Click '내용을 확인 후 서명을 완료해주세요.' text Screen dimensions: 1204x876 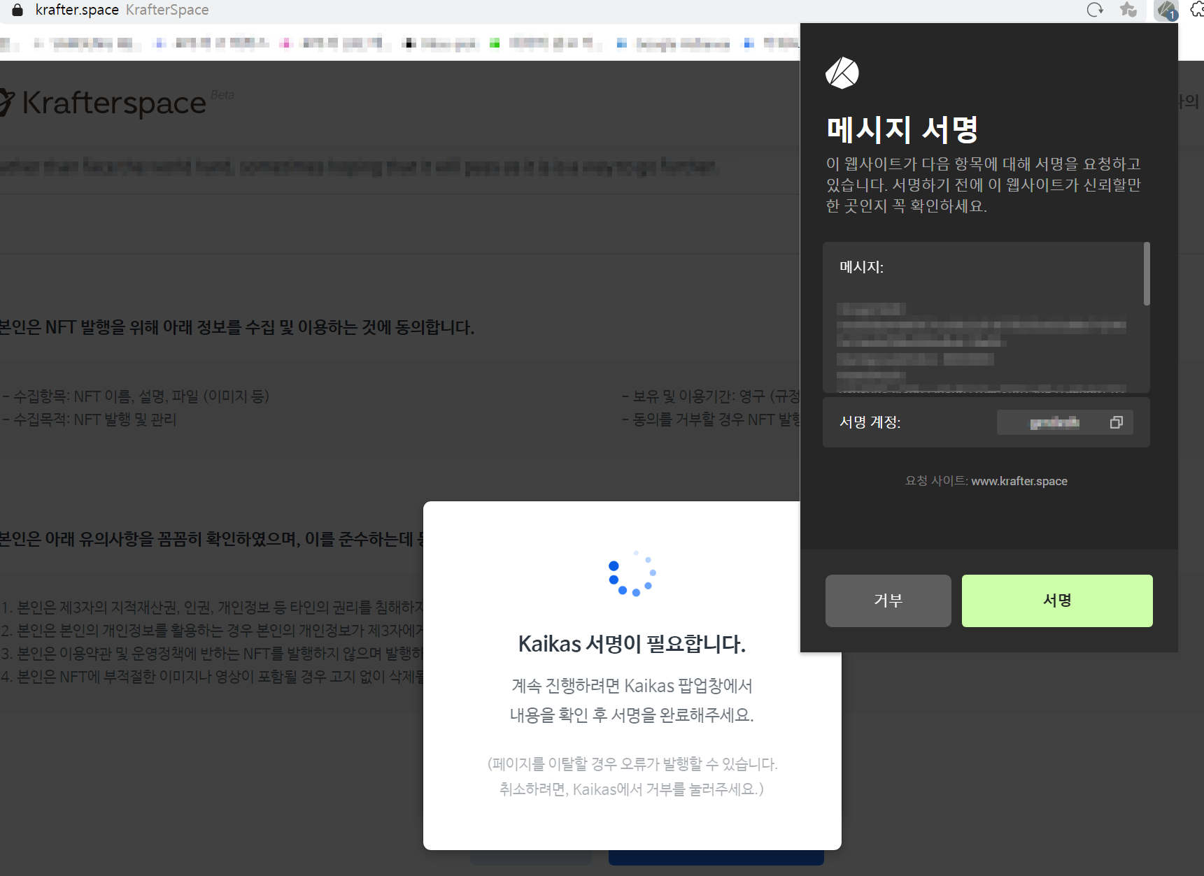(632, 715)
